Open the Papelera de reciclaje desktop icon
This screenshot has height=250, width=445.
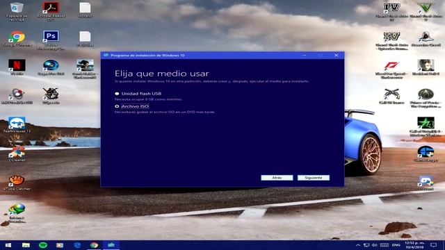[x=17, y=11]
